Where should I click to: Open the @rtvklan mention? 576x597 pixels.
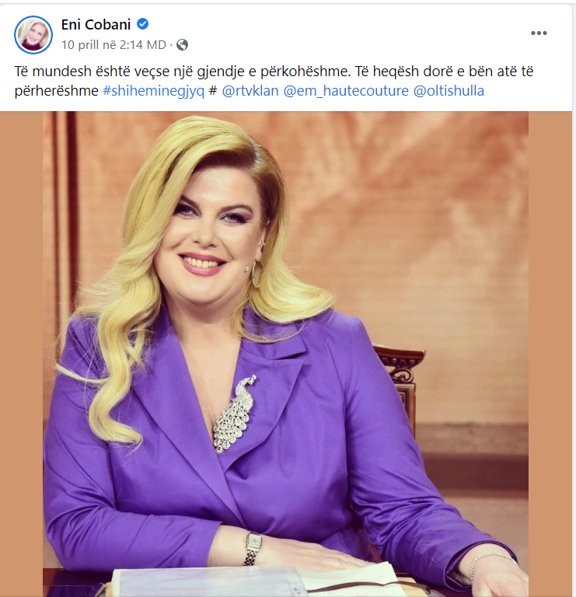(250, 91)
